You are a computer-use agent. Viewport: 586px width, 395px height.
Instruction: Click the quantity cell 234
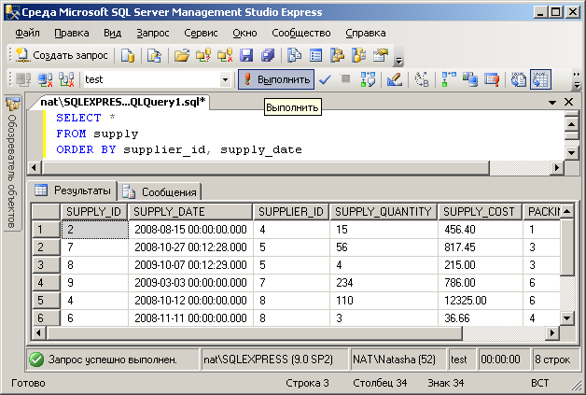click(384, 283)
